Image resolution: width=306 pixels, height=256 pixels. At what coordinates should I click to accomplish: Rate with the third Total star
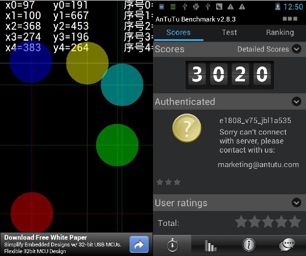coord(268,222)
